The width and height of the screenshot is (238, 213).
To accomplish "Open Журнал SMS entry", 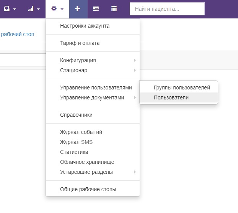I will coord(93,142).
